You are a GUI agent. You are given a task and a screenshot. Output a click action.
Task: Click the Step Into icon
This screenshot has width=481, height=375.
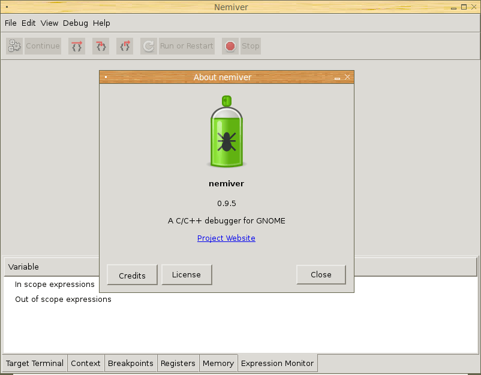(x=101, y=46)
